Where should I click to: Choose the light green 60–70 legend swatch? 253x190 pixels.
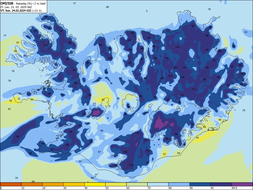point(137,184)
